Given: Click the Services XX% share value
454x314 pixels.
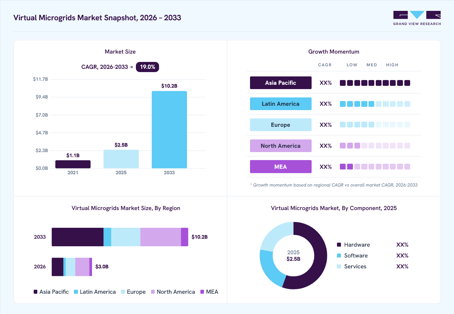Looking at the screenshot, I should point(403,266).
